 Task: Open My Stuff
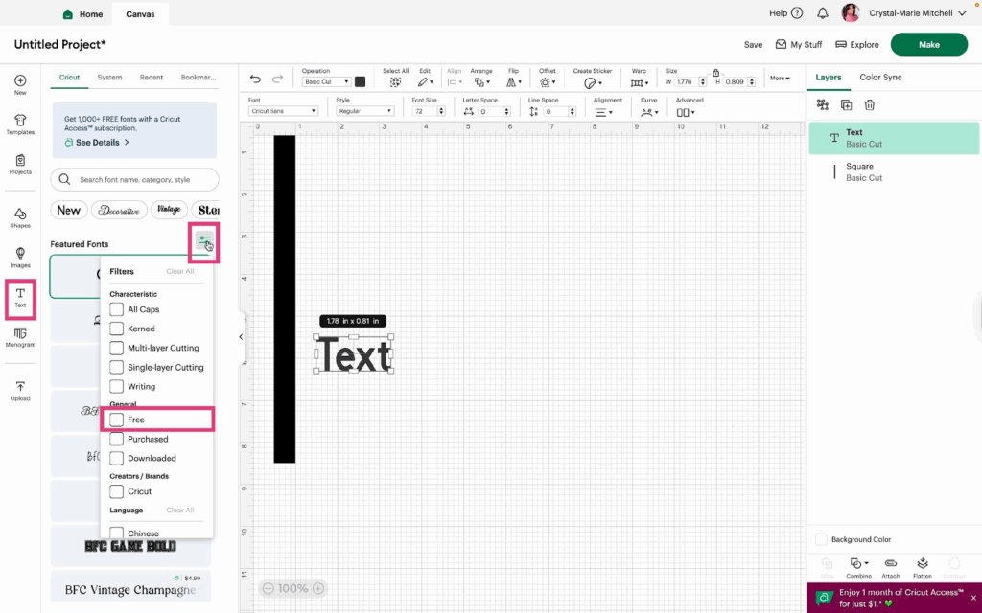pyautogui.click(x=799, y=44)
